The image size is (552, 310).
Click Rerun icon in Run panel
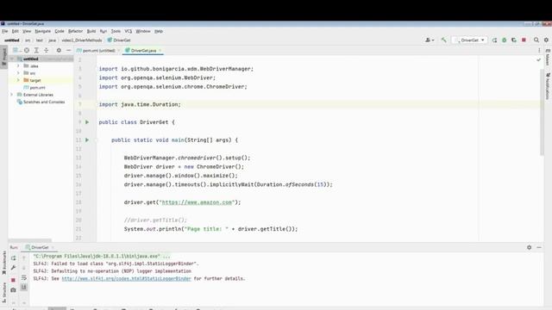click(13, 258)
